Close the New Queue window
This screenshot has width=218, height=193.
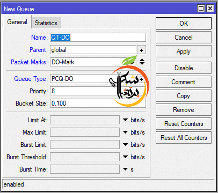tap(210, 9)
